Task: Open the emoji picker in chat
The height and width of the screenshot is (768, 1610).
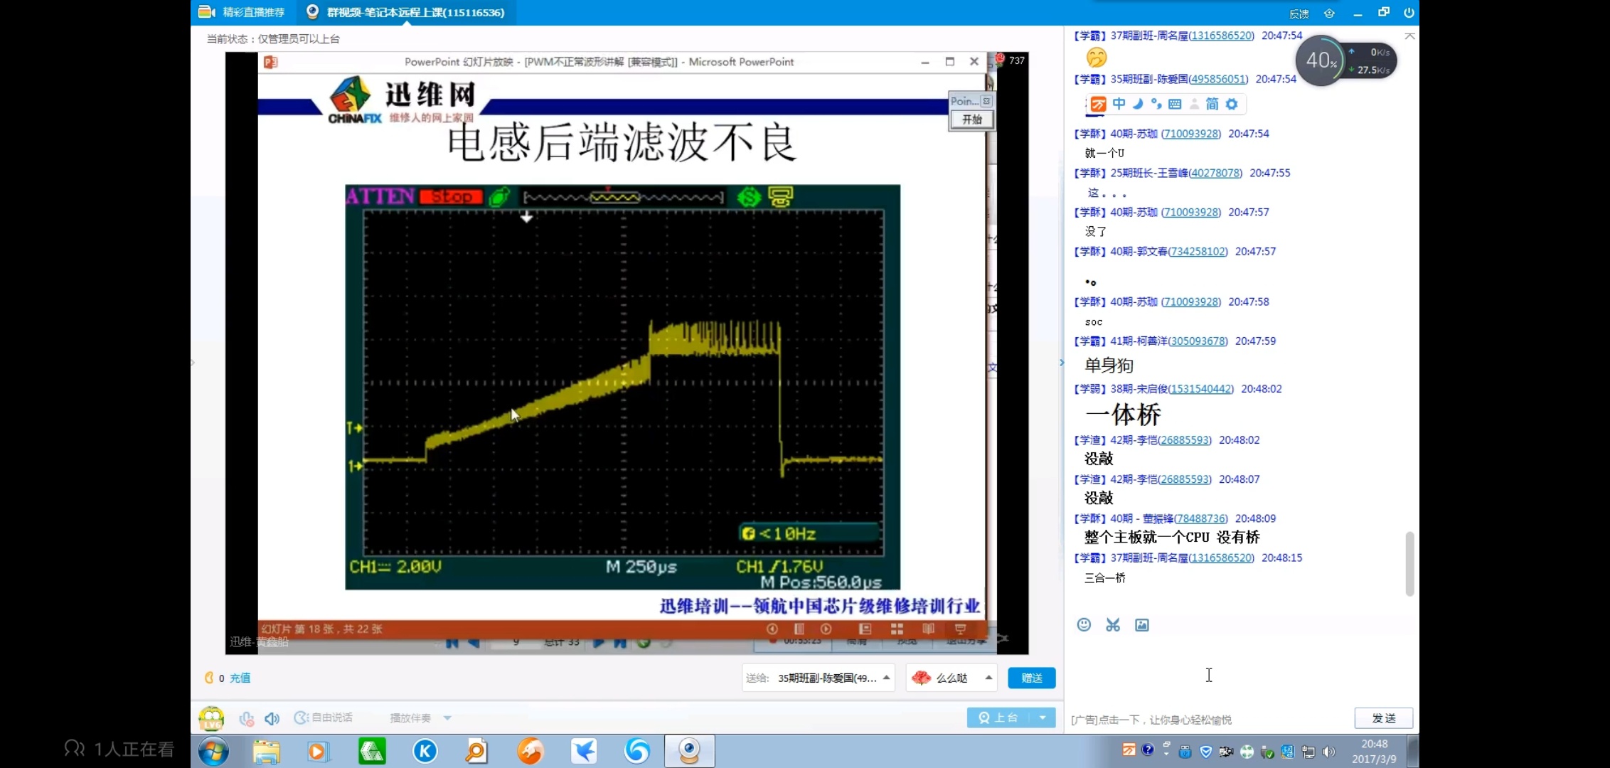Action: pyautogui.click(x=1084, y=625)
